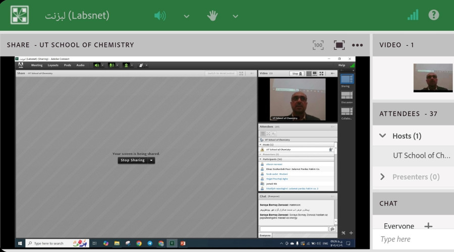454x252 pixels.
Task: Add a new chat with plus icon
Action: 428,226
